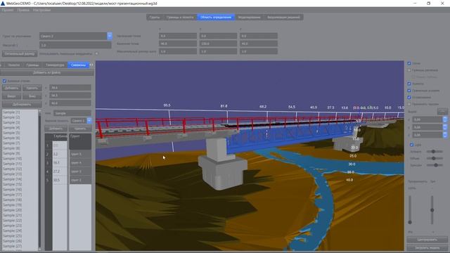Click the stepper of the first view coordinate field
This screenshot has height=253, width=450.
[445, 119]
